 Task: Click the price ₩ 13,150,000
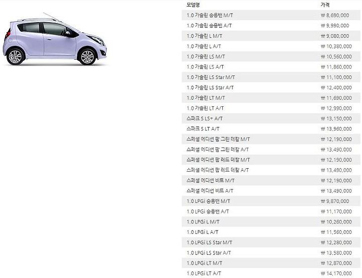pos(336,119)
